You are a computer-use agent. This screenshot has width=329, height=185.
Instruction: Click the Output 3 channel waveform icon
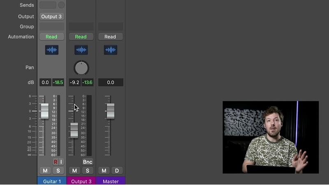(81, 50)
